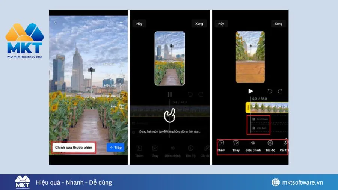Tap the pause button on the tutorial screen
338x190 pixels.
(170, 94)
